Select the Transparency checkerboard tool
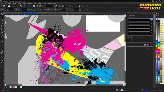The height and width of the screenshot is (92, 164). [x=2, y=53]
